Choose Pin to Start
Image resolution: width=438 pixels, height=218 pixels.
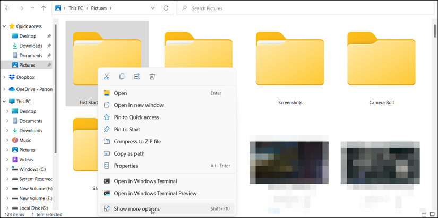[x=167, y=130]
